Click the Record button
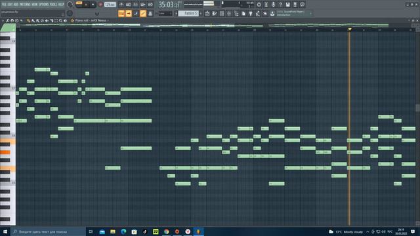The image size is (420, 236). [100, 5]
